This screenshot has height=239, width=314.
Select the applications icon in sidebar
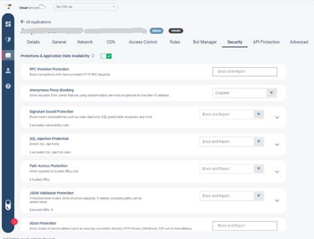[x=8, y=55]
